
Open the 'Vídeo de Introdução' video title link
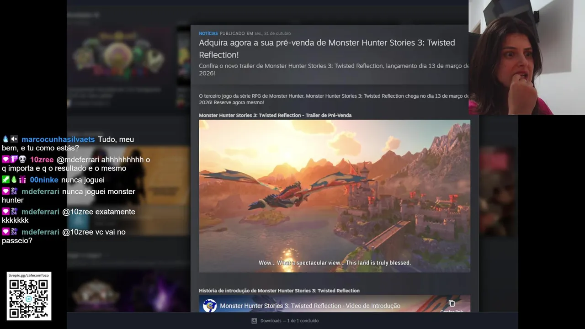pyautogui.click(x=310, y=306)
